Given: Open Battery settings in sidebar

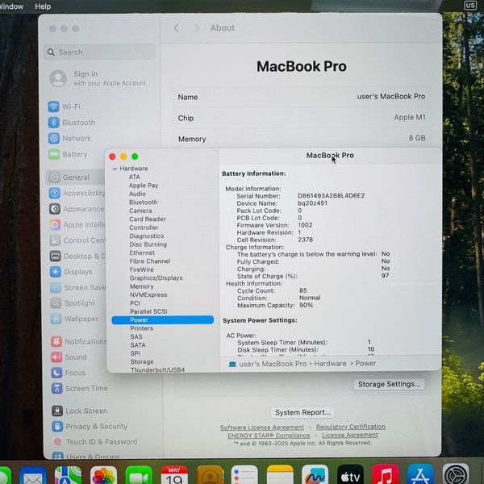Looking at the screenshot, I should [x=68, y=154].
